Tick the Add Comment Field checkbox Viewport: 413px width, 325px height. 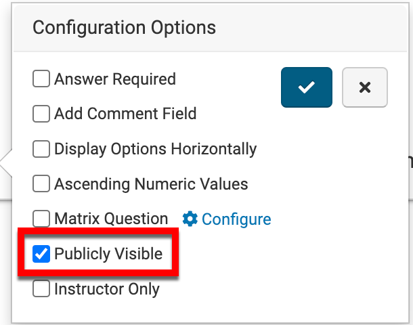41,114
